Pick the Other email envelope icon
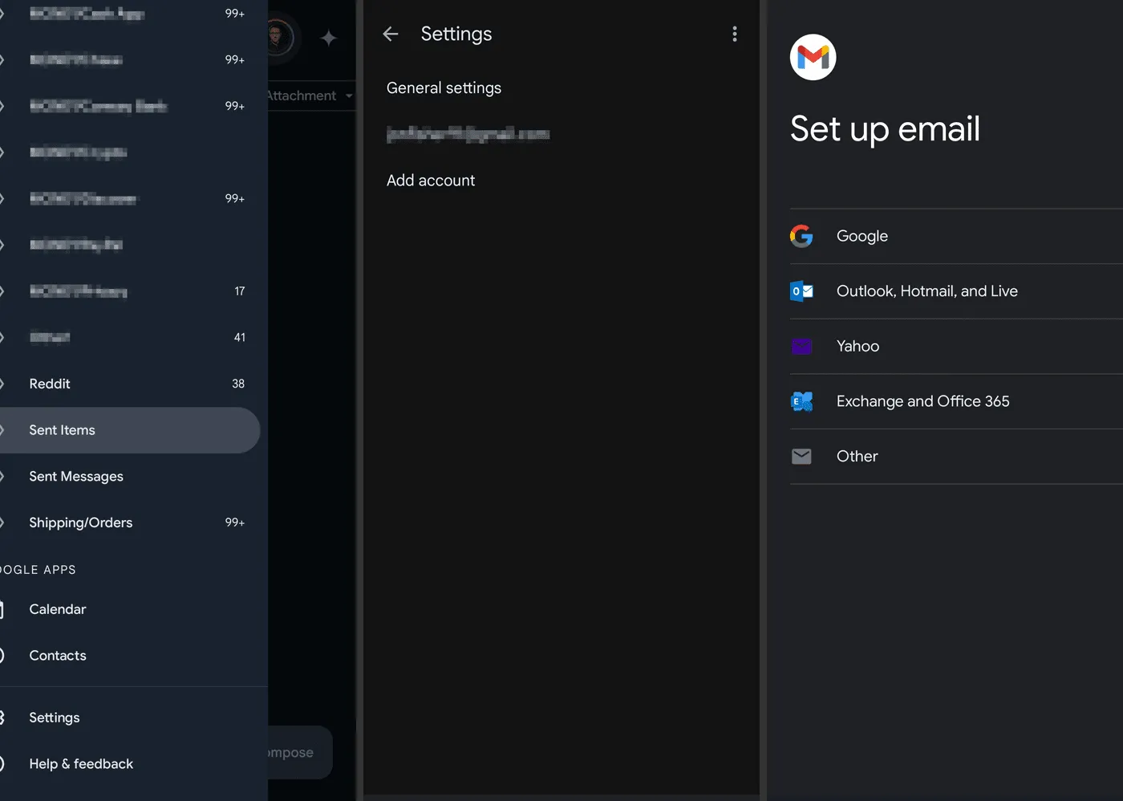Viewport: 1123px width, 801px height. point(801,456)
